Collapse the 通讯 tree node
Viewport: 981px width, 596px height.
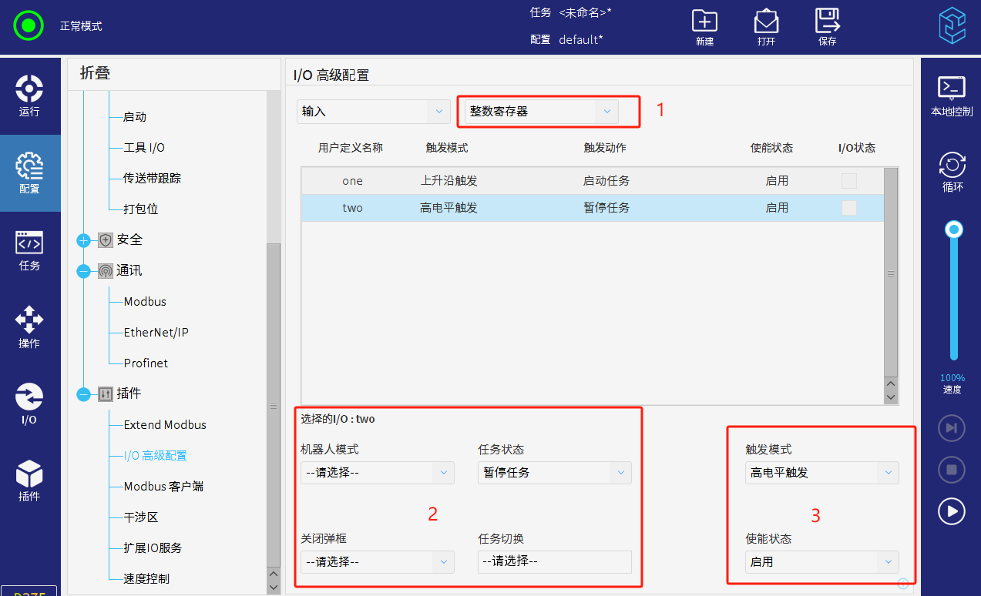coord(84,271)
